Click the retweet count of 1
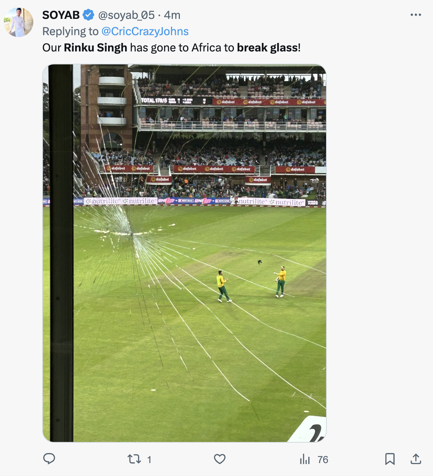The height and width of the screenshot is (476, 433). [149, 460]
